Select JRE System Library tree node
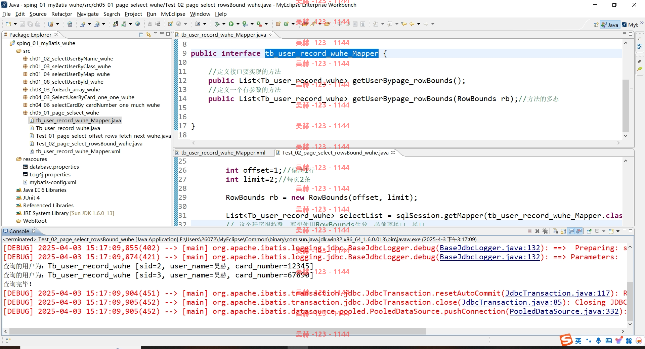 click(x=65, y=213)
